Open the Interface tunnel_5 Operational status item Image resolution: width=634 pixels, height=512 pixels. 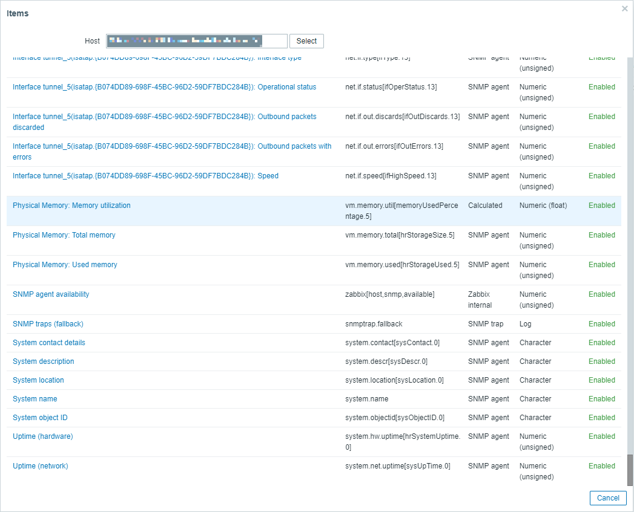(x=165, y=86)
